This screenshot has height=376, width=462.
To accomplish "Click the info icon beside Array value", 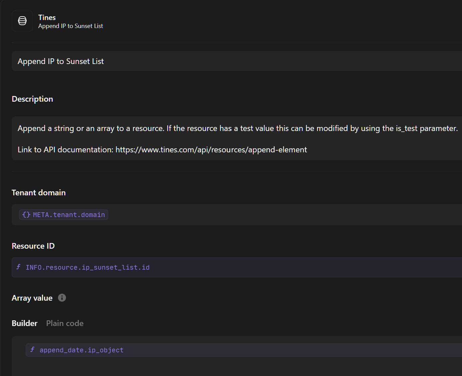I will tap(62, 298).
